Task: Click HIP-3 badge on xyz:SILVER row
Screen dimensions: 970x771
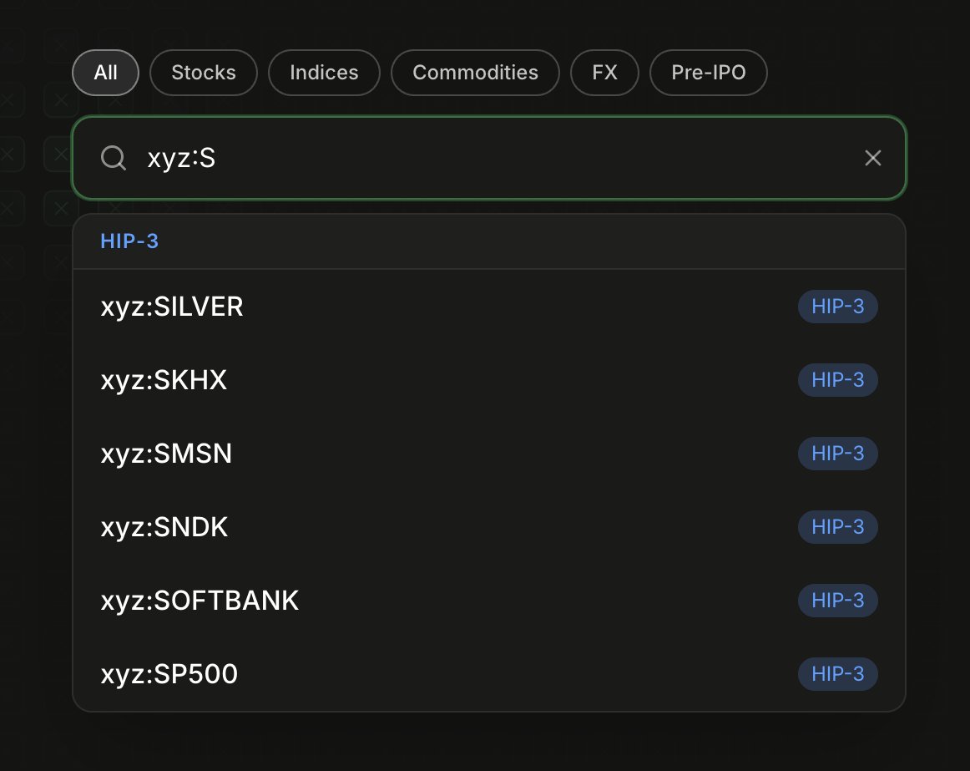Action: click(837, 307)
